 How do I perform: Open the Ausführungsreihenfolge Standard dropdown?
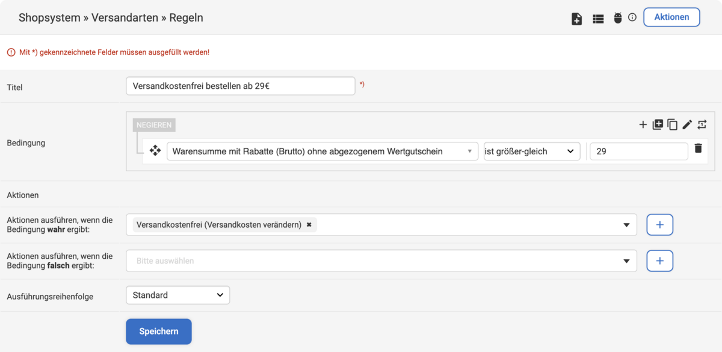(x=178, y=295)
